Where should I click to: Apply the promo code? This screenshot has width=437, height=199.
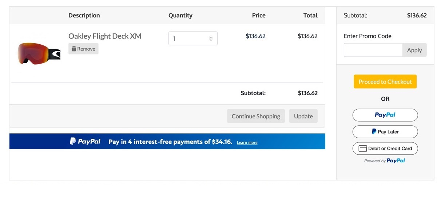click(414, 50)
